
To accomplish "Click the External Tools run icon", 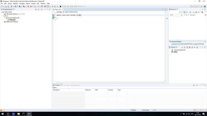I will click(x=24, y=6).
